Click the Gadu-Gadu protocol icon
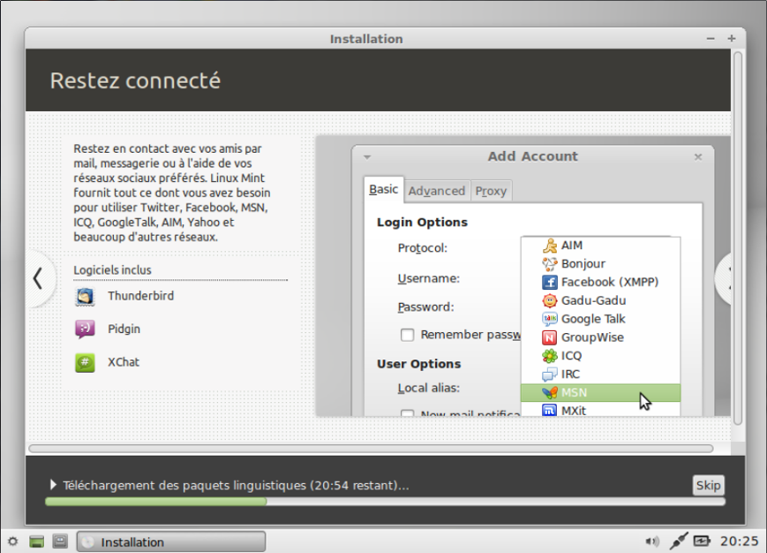Image resolution: width=767 pixels, height=553 pixels. (550, 301)
